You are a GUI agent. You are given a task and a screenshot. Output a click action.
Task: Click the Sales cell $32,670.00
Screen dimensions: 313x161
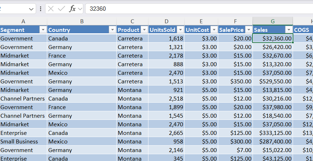point(273,55)
